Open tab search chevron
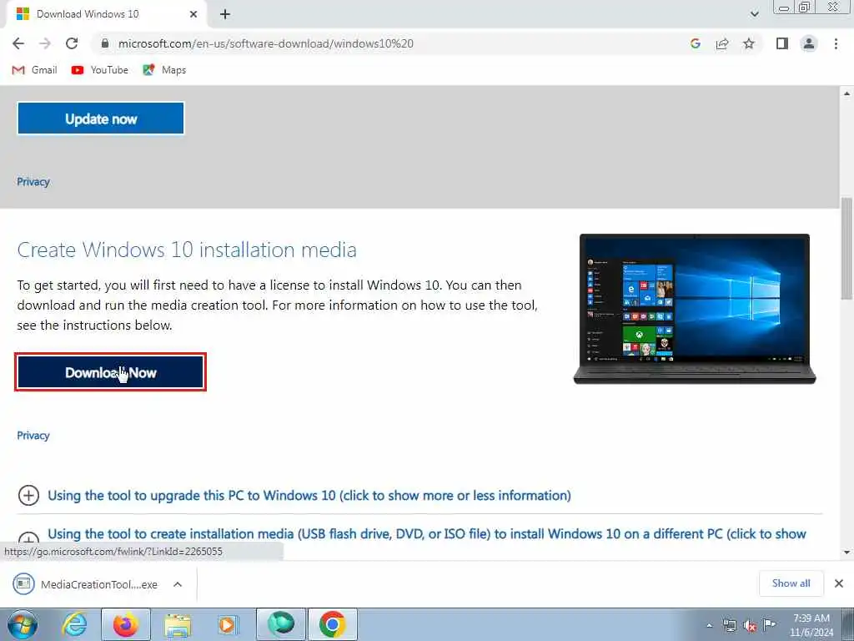This screenshot has width=854, height=641. (754, 14)
